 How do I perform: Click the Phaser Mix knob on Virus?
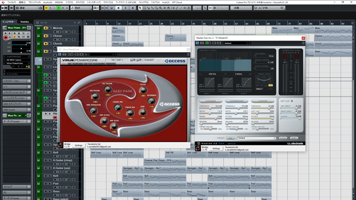pos(130,112)
